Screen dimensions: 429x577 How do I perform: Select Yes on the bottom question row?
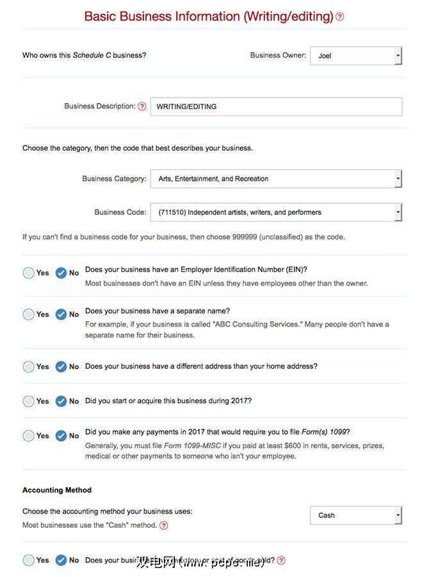29,560
